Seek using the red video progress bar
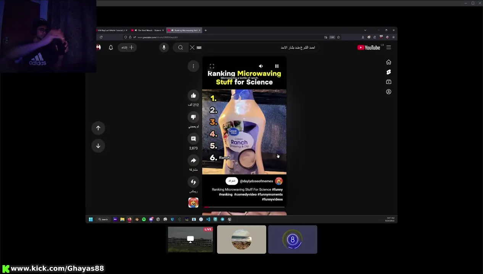 click(244, 207)
